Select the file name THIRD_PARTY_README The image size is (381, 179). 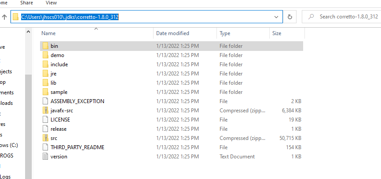click(77, 147)
